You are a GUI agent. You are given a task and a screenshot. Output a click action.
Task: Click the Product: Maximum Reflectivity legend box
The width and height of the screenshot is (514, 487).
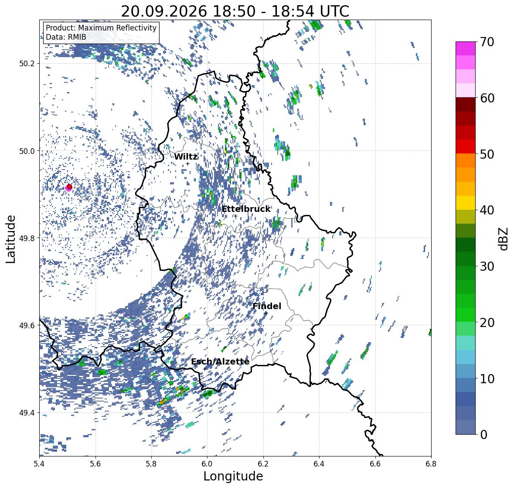(101, 32)
